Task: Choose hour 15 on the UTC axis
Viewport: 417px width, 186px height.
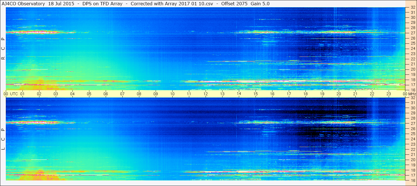Action: pos(256,94)
